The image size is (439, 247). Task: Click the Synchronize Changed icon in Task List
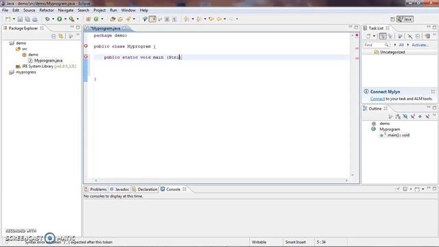click(x=427, y=36)
